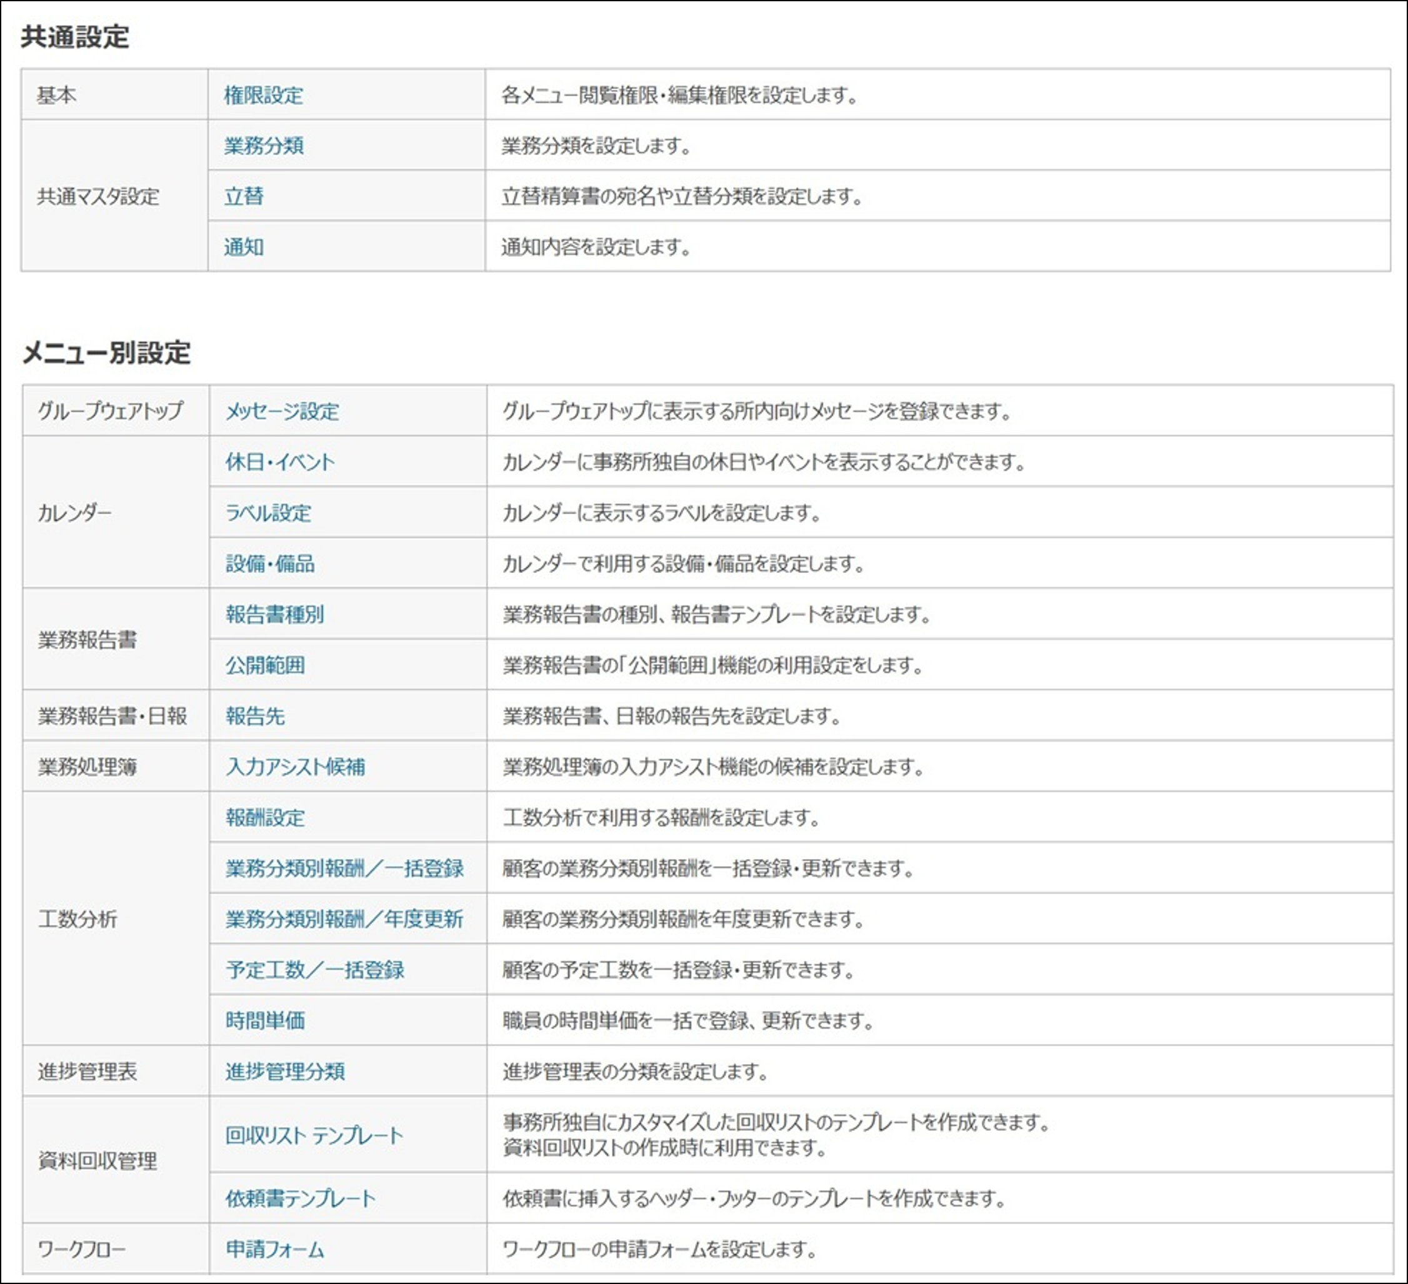
Task: Click the 休日・イベント calendar link
Action: point(280,462)
